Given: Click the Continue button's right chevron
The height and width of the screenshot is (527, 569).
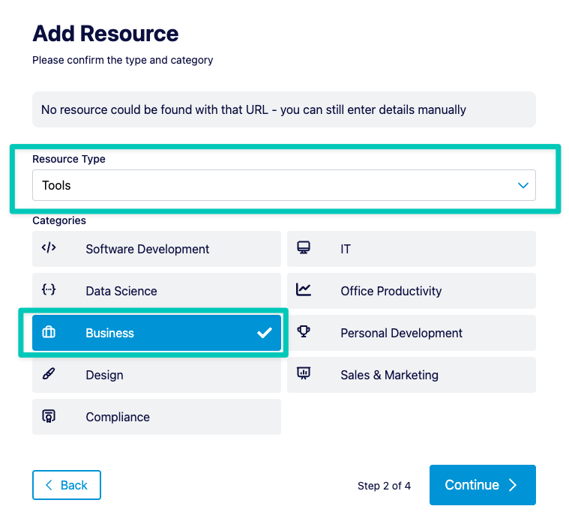Looking at the screenshot, I should pos(512,485).
